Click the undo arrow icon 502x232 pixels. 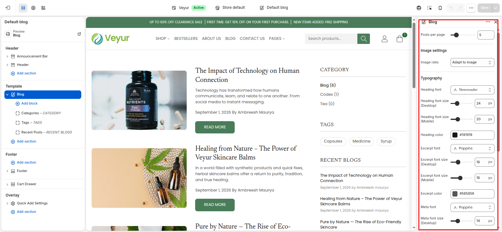click(x=451, y=8)
